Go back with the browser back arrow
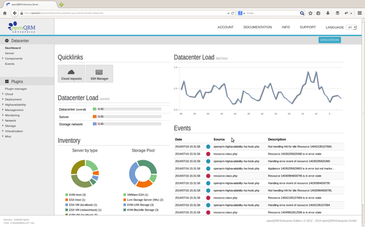Image resolution: width=365 pixels, height=227 pixels. pyautogui.click(x=15, y=13)
